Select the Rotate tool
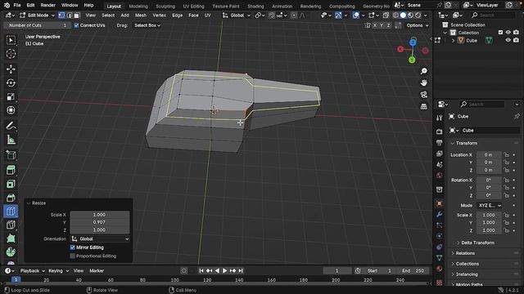 11,82
